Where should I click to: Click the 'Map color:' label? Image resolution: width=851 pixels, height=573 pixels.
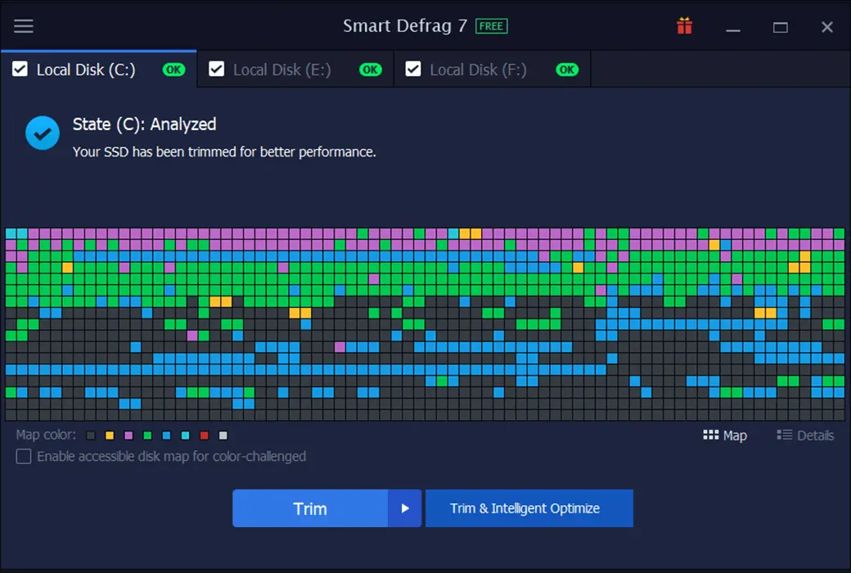coord(46,435)
